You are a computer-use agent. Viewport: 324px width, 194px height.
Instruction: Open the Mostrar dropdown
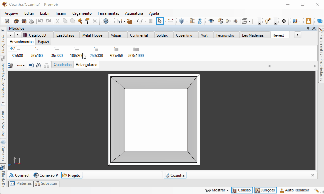pyautogui.click(x=217, y=190)
